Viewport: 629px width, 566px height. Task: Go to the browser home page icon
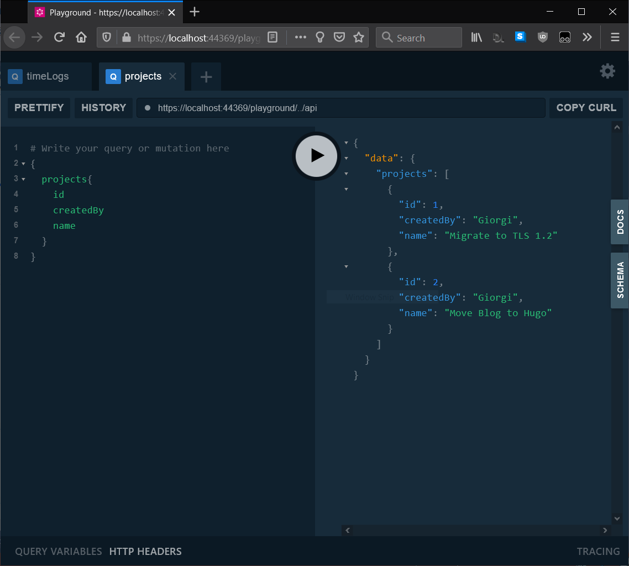click(81, 38)
